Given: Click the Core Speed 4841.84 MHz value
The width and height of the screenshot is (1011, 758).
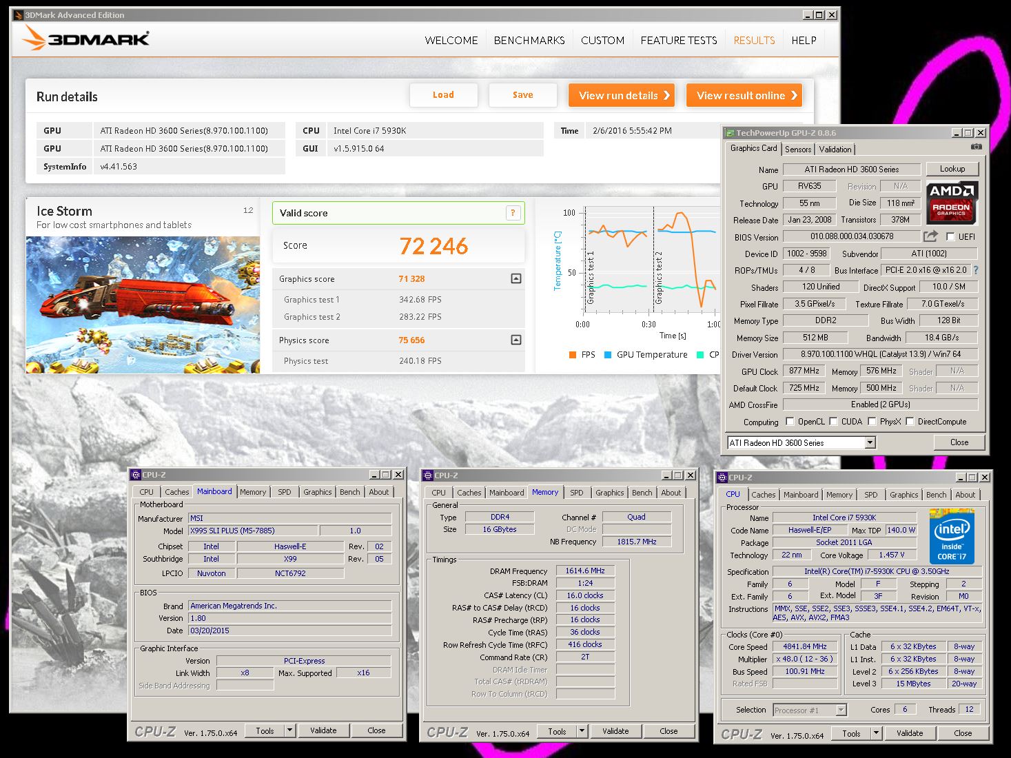Looking at the screenshot, I should [x=804, y=646].
